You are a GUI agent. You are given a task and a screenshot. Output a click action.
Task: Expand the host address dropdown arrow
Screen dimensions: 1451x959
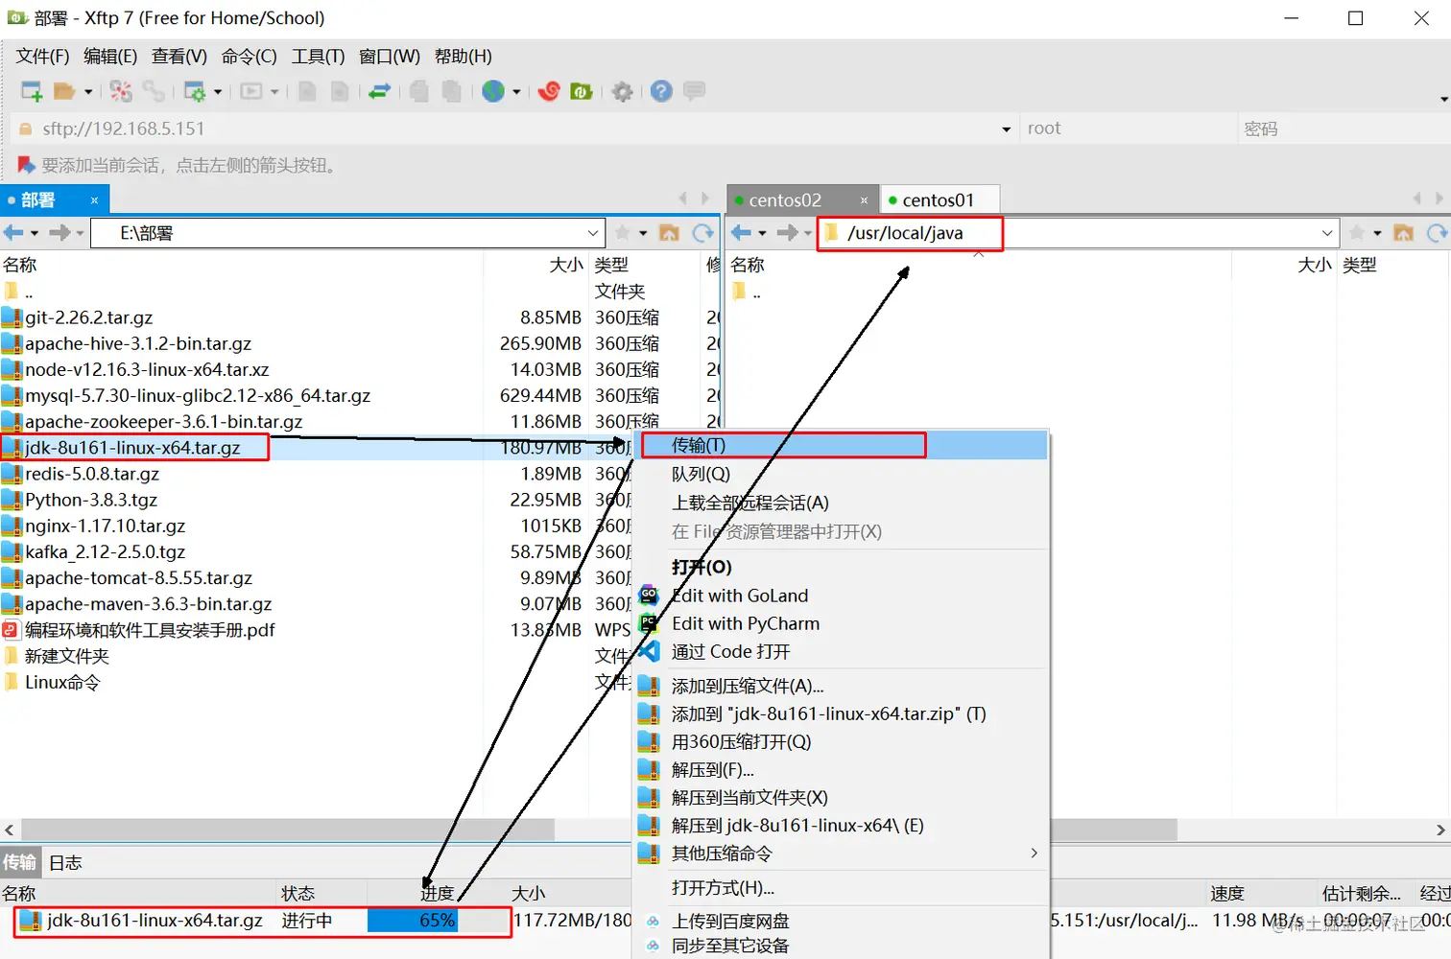click(x=1006, y=129)
